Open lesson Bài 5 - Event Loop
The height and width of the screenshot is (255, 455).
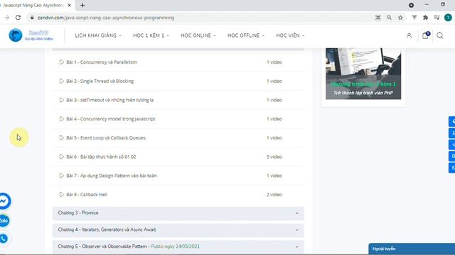106,138
